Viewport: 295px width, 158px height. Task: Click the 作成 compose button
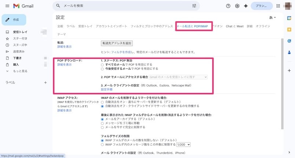click(14, 19)
